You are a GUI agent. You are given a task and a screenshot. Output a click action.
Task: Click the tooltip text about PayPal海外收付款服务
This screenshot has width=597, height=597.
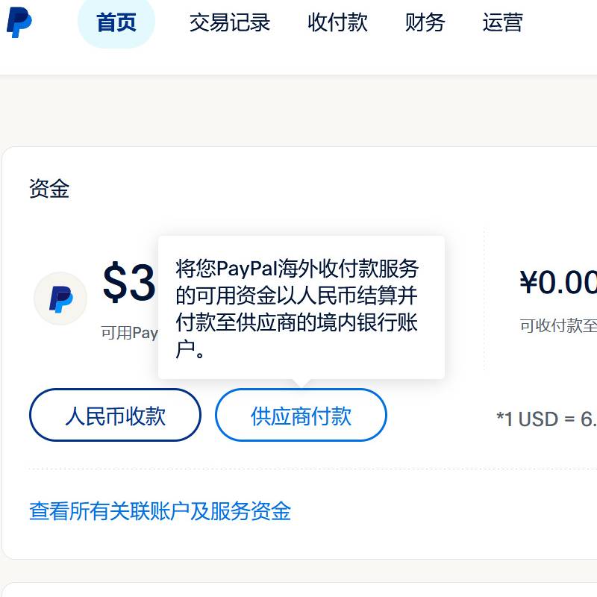(298, 308)
